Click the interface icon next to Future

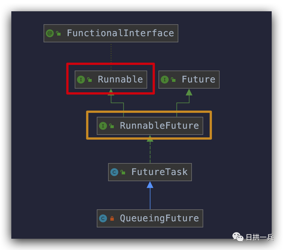pyautogui.click(x=165, y=80)
